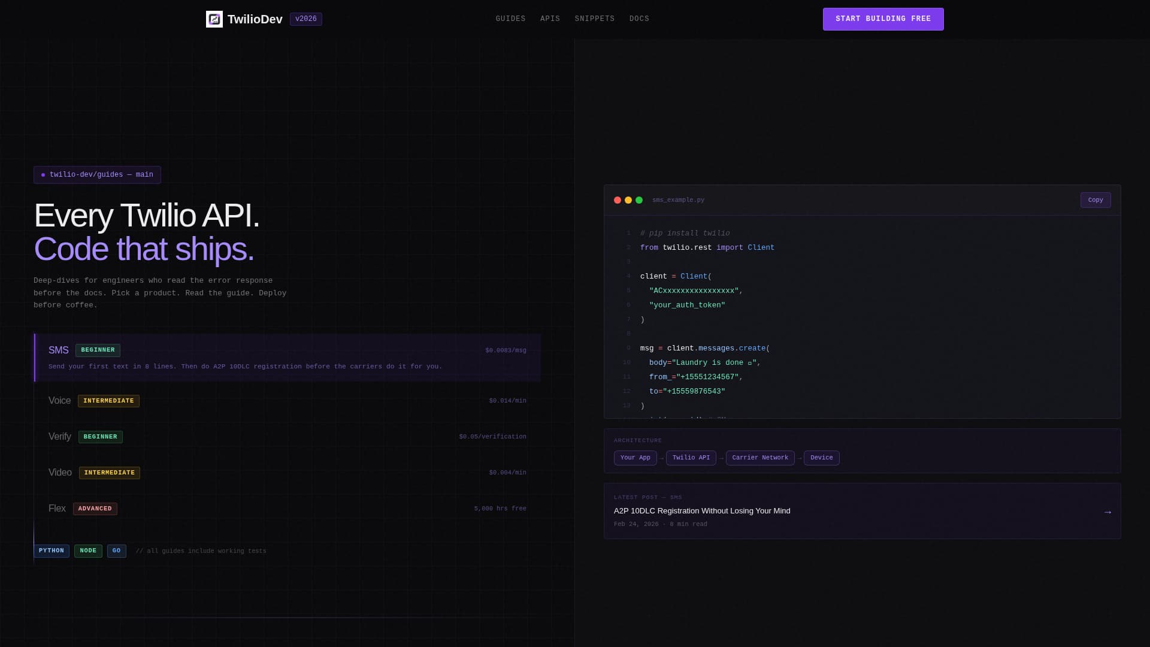1150x647 pixels.
Task: Click the NODE language tag
Action: click(88, 551)
